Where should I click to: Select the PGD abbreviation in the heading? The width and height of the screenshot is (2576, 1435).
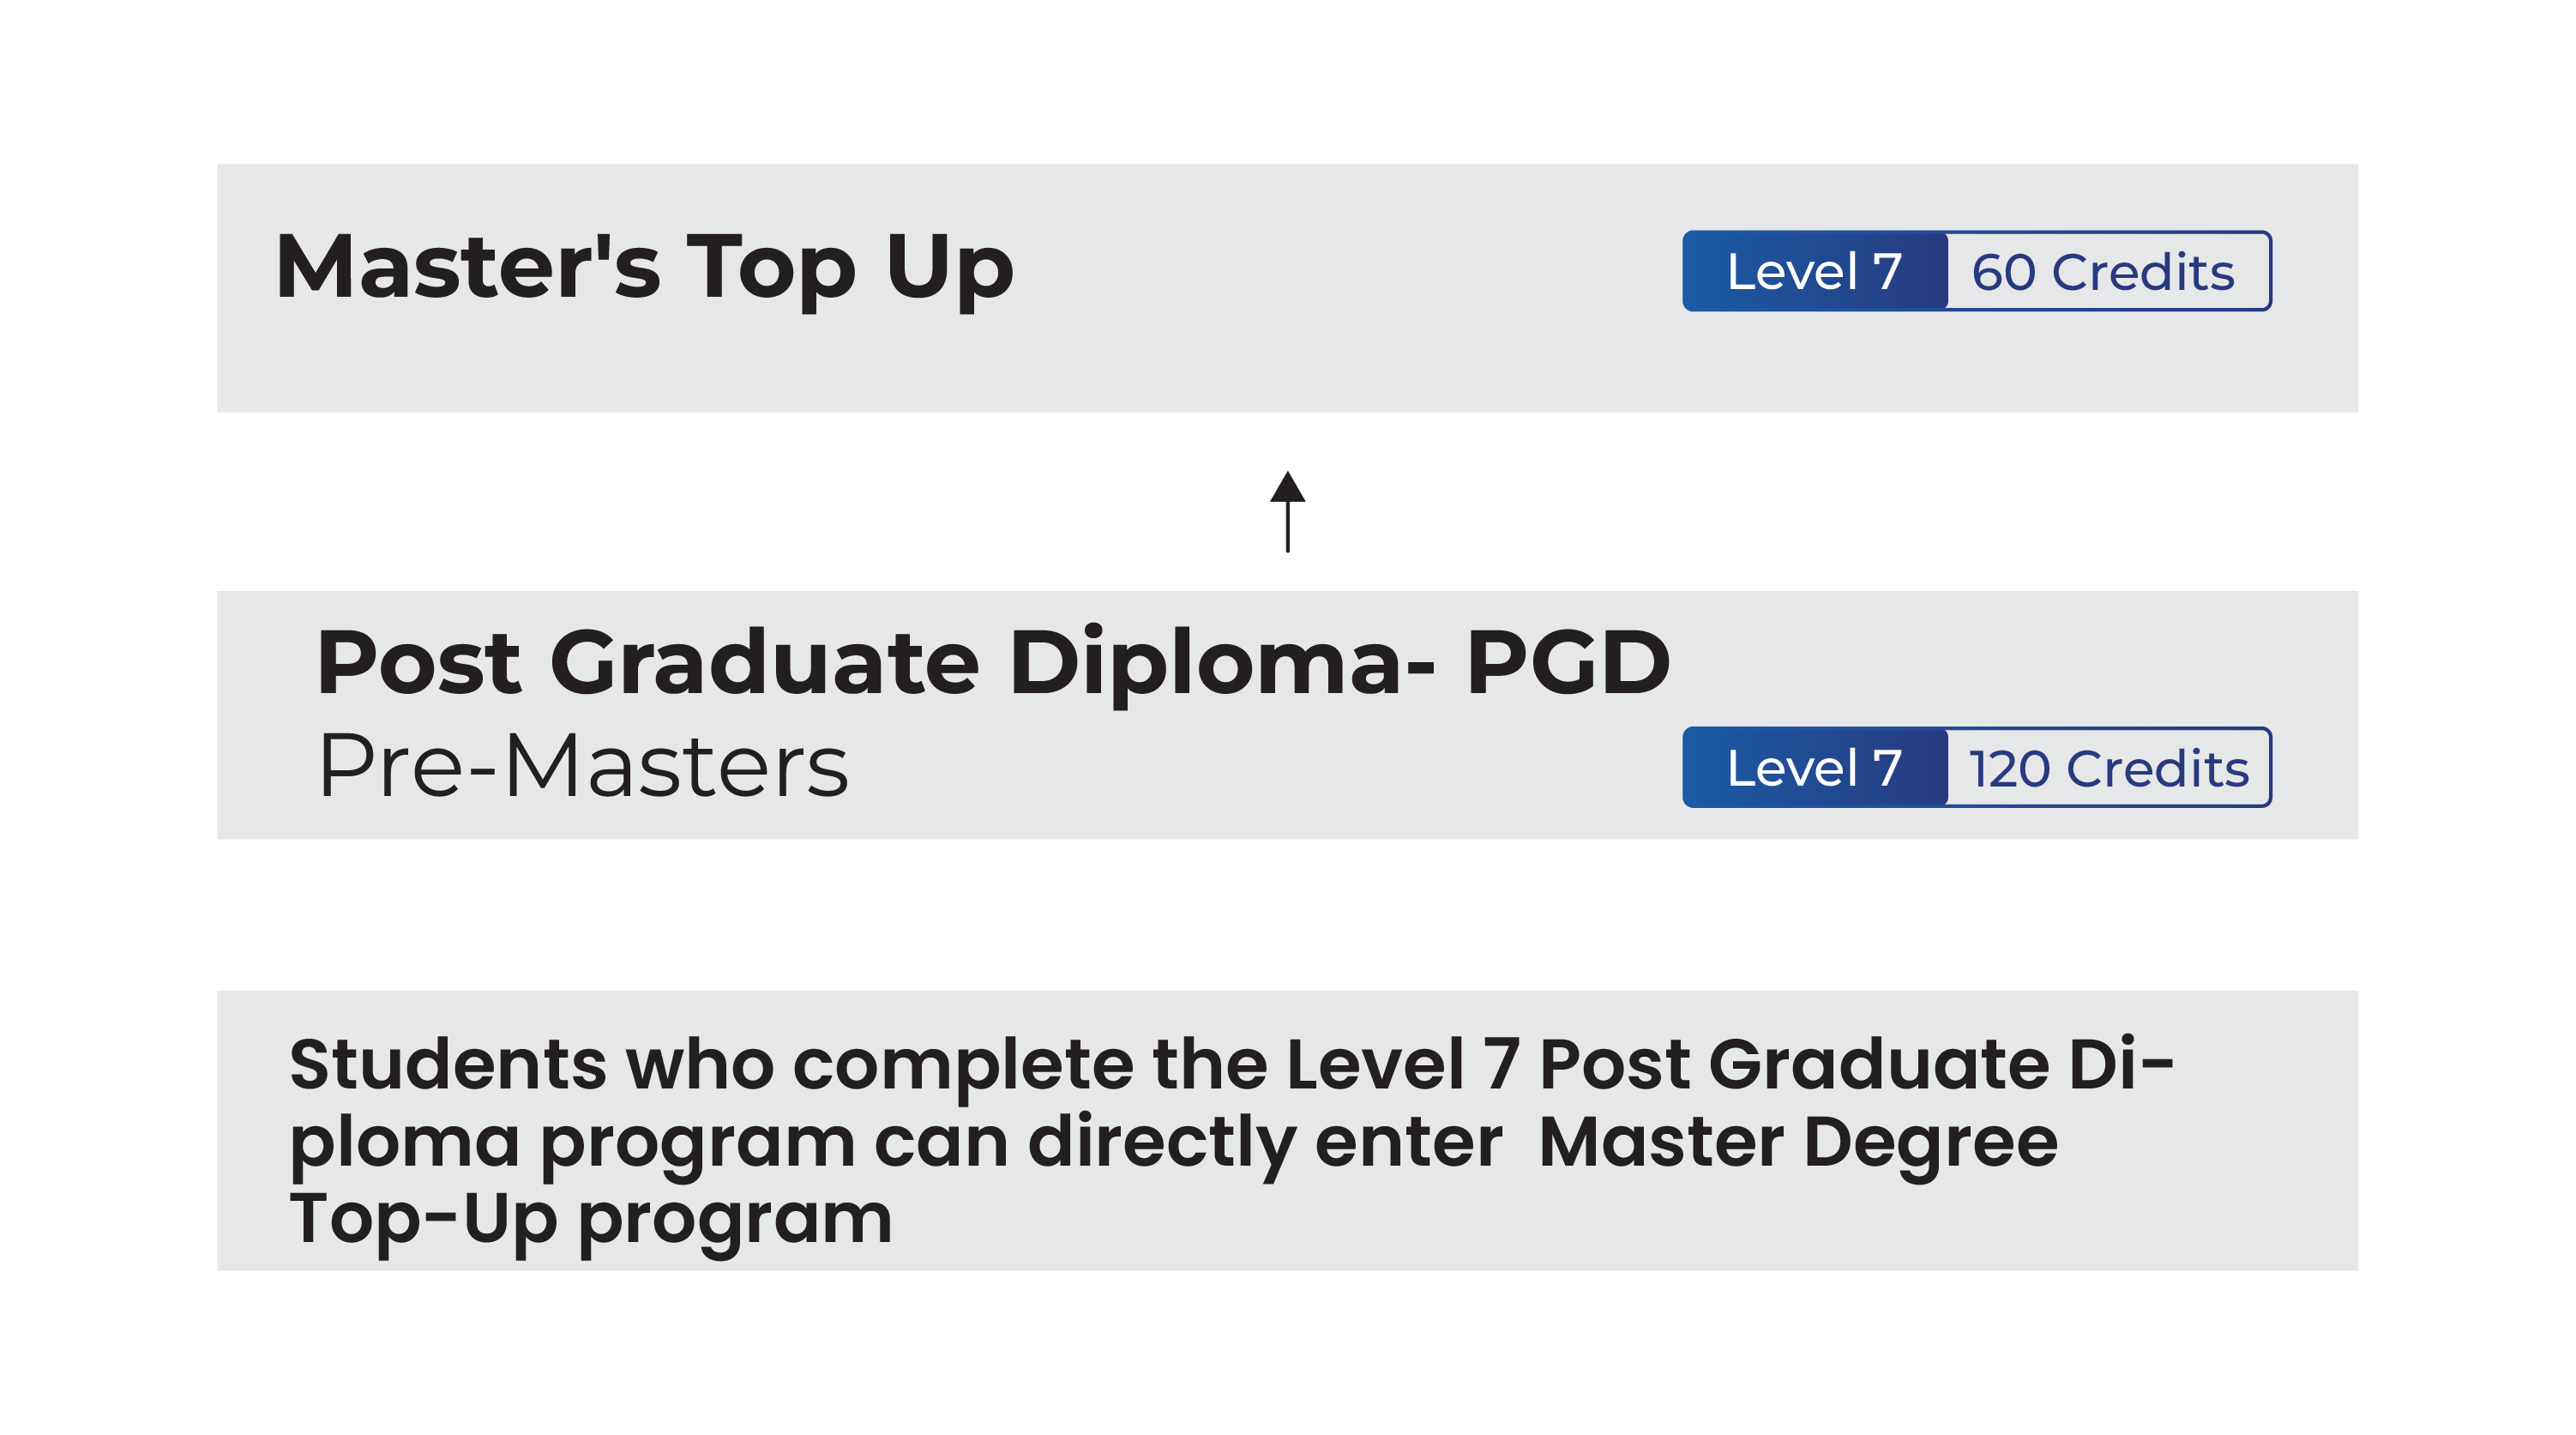tap(1567, 662)
